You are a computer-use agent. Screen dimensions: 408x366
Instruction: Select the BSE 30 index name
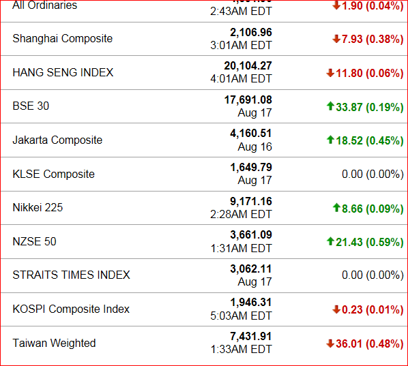click(31, 106)
